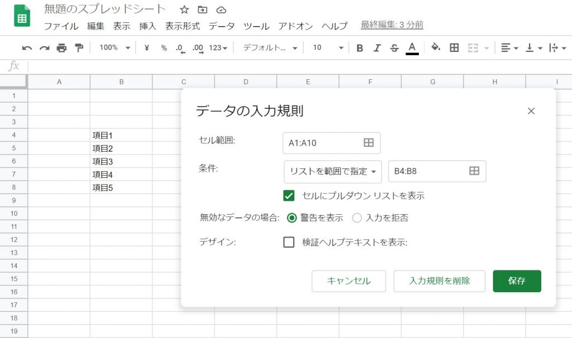The width and height of the screenshot is (572, 338).
Task: Click the 入力規則を削除 button
Action: tap(439, 281)
